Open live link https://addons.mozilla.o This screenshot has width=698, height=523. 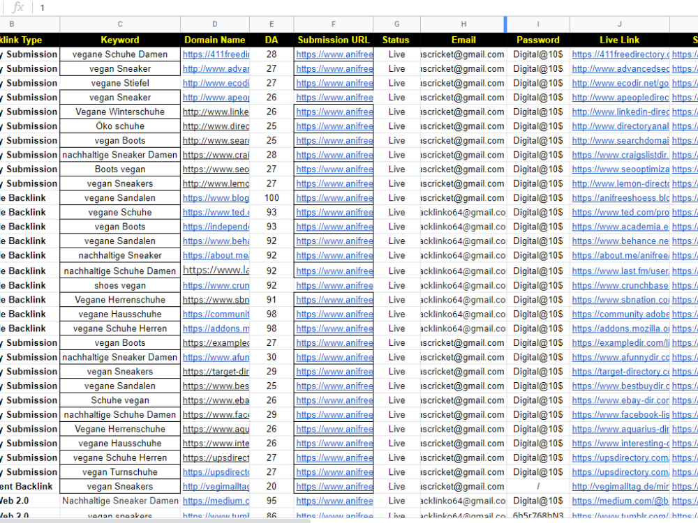point(621,328)
